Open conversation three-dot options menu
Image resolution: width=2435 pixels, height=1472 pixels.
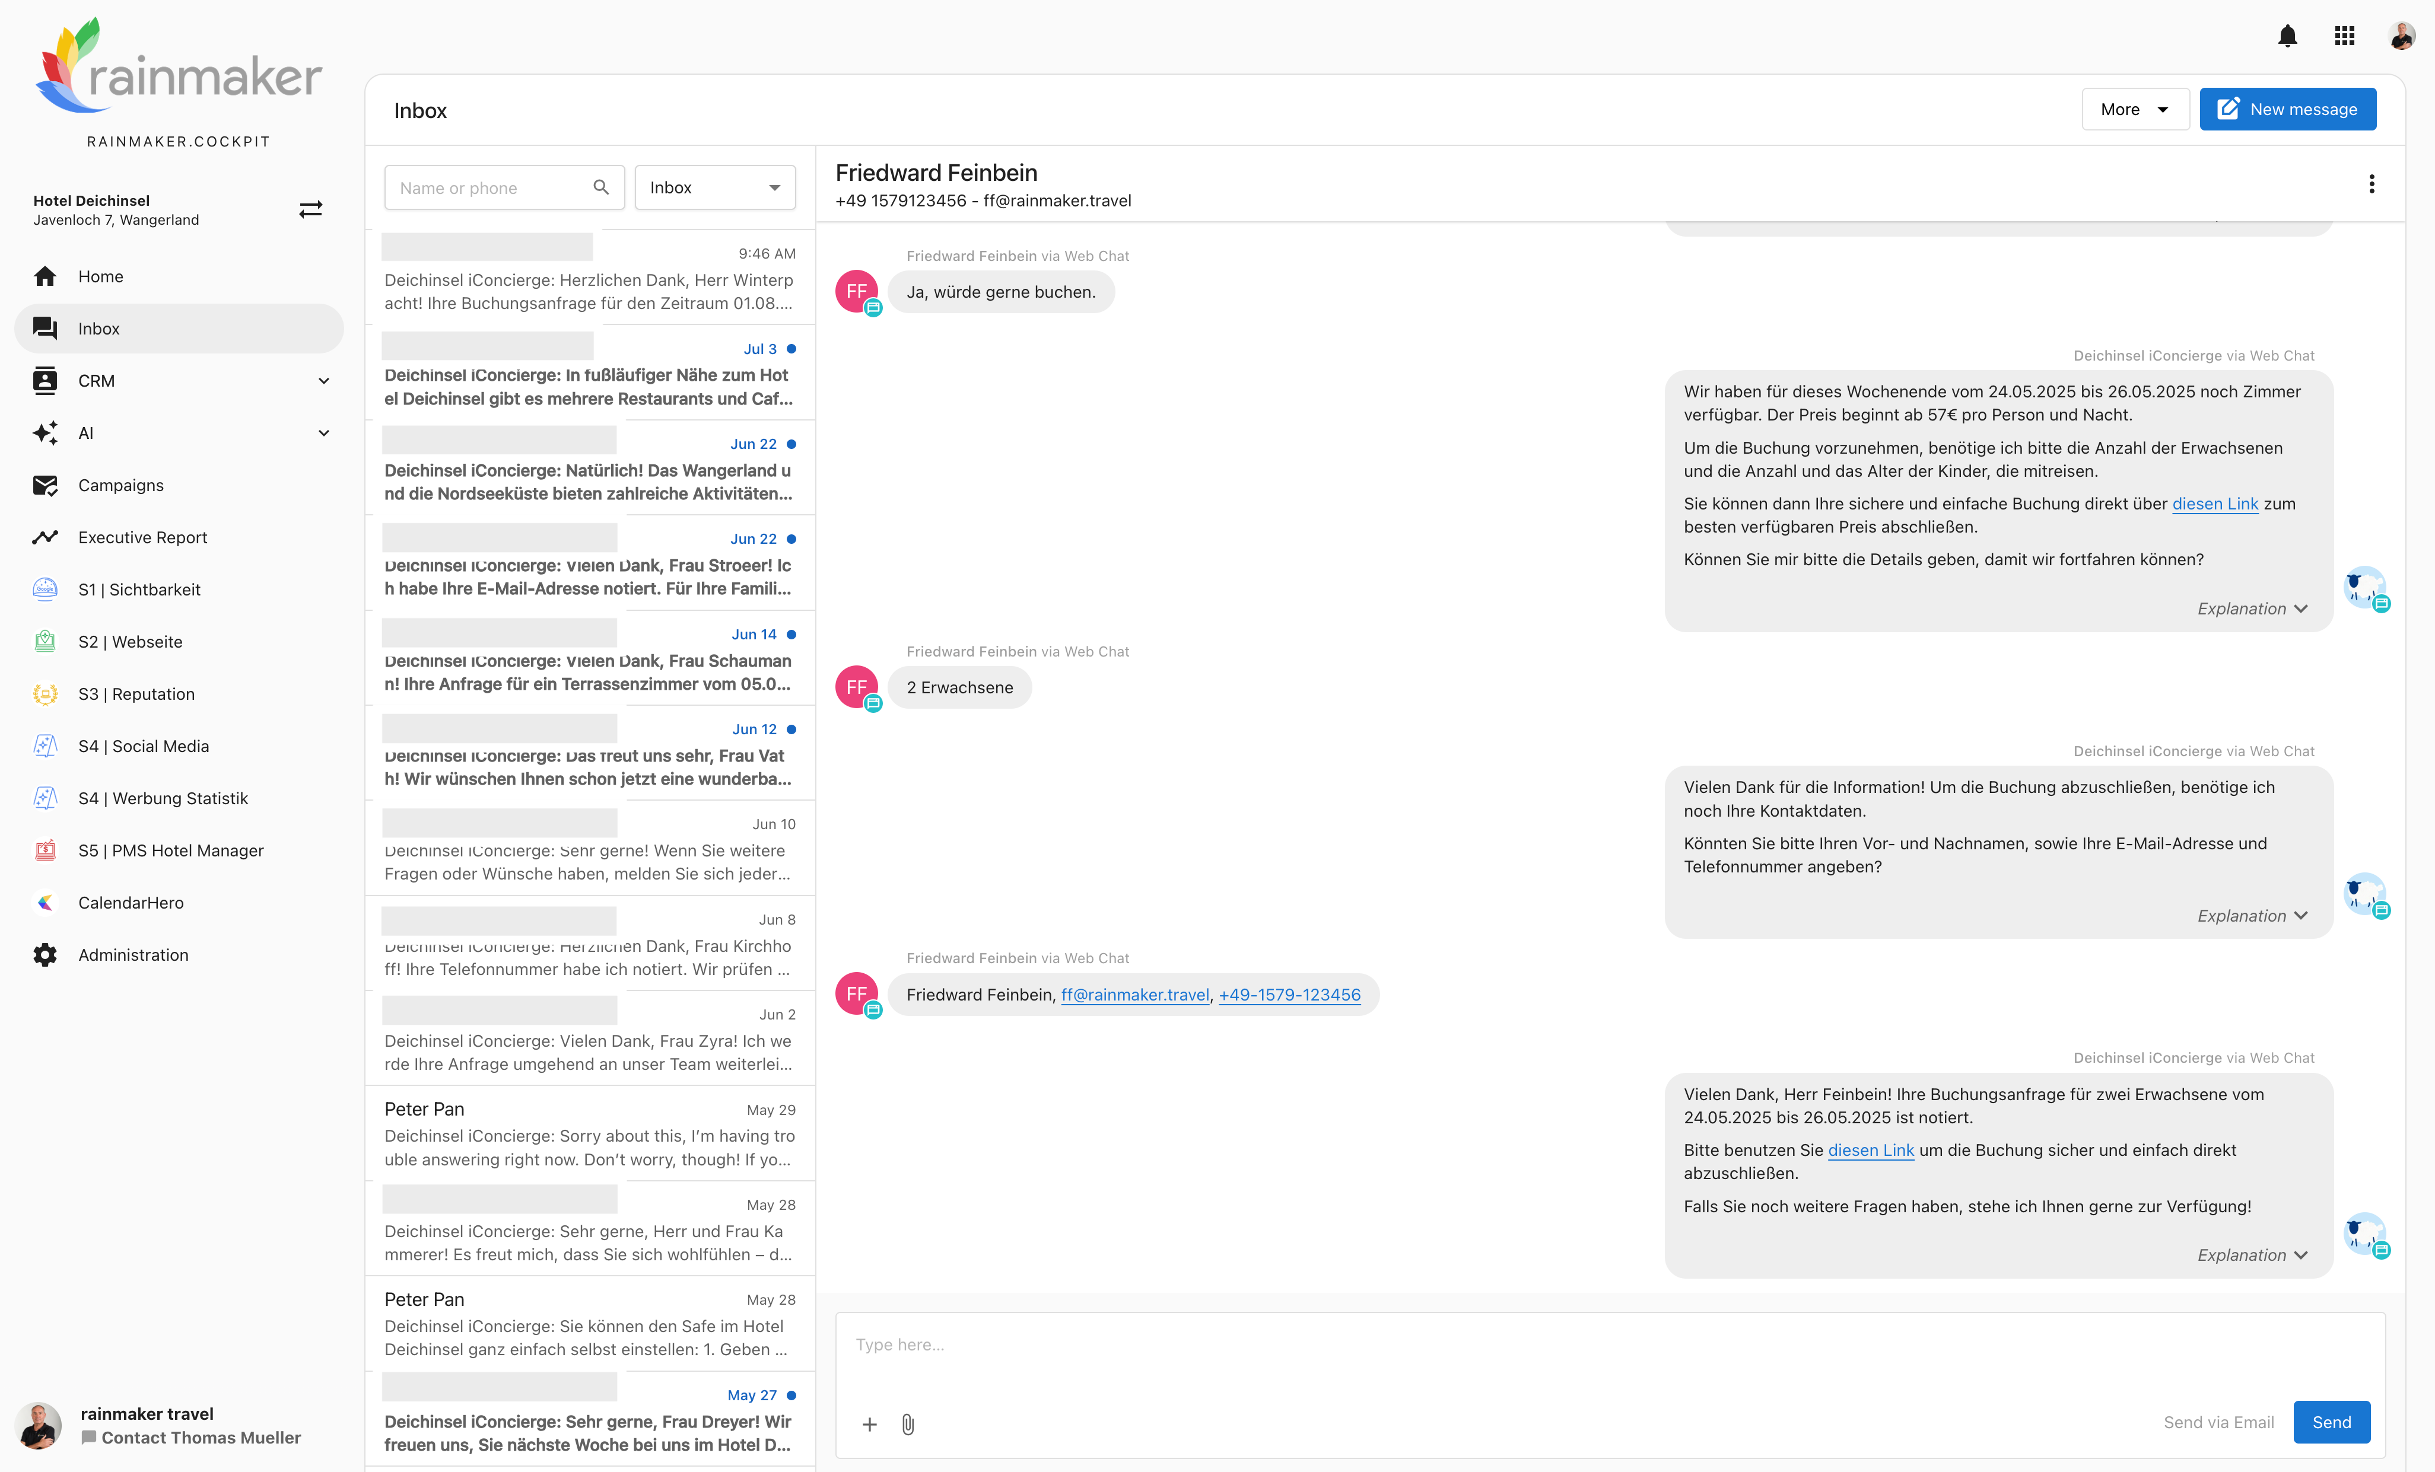click(2371, 184)
